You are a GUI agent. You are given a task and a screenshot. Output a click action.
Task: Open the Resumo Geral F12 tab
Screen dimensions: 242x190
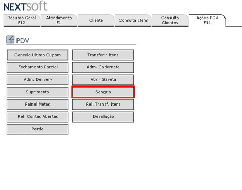click(x=22, y=20)
